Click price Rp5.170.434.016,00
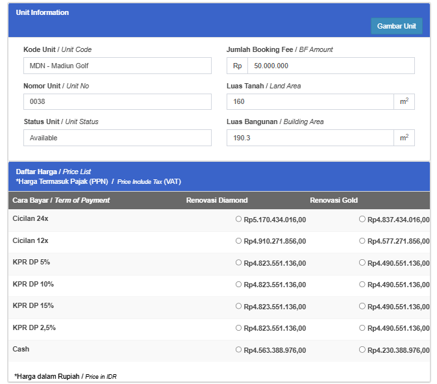The image size is (437, 384). (275, 220)
